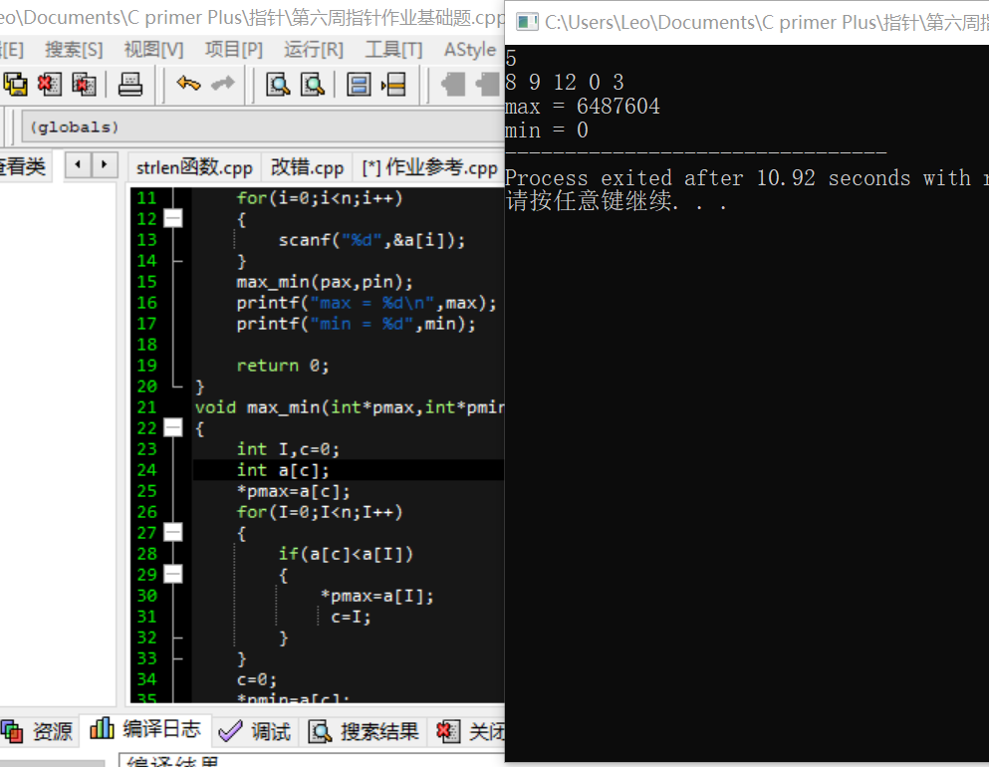Click the Go to Line toolbar icon
Image resolution: width=989 pixels, height=767 pixels.
click(x=393, y=84)
